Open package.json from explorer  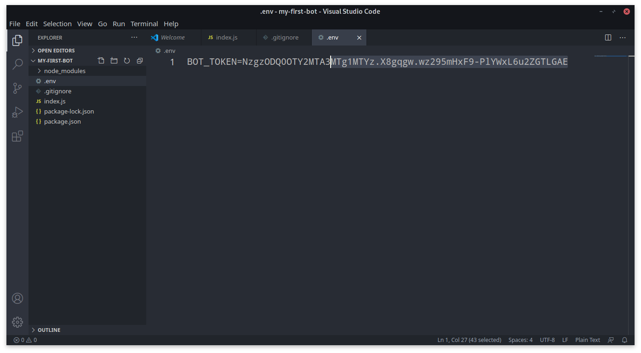pos(87,121)
